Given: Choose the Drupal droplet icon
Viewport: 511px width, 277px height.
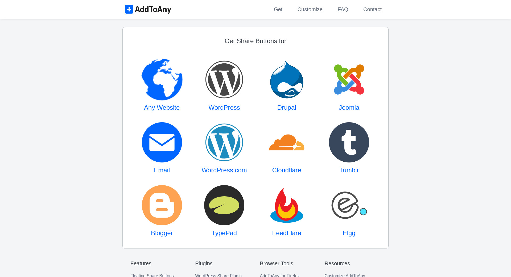Looking at the screenshot, I should (287, 79).
